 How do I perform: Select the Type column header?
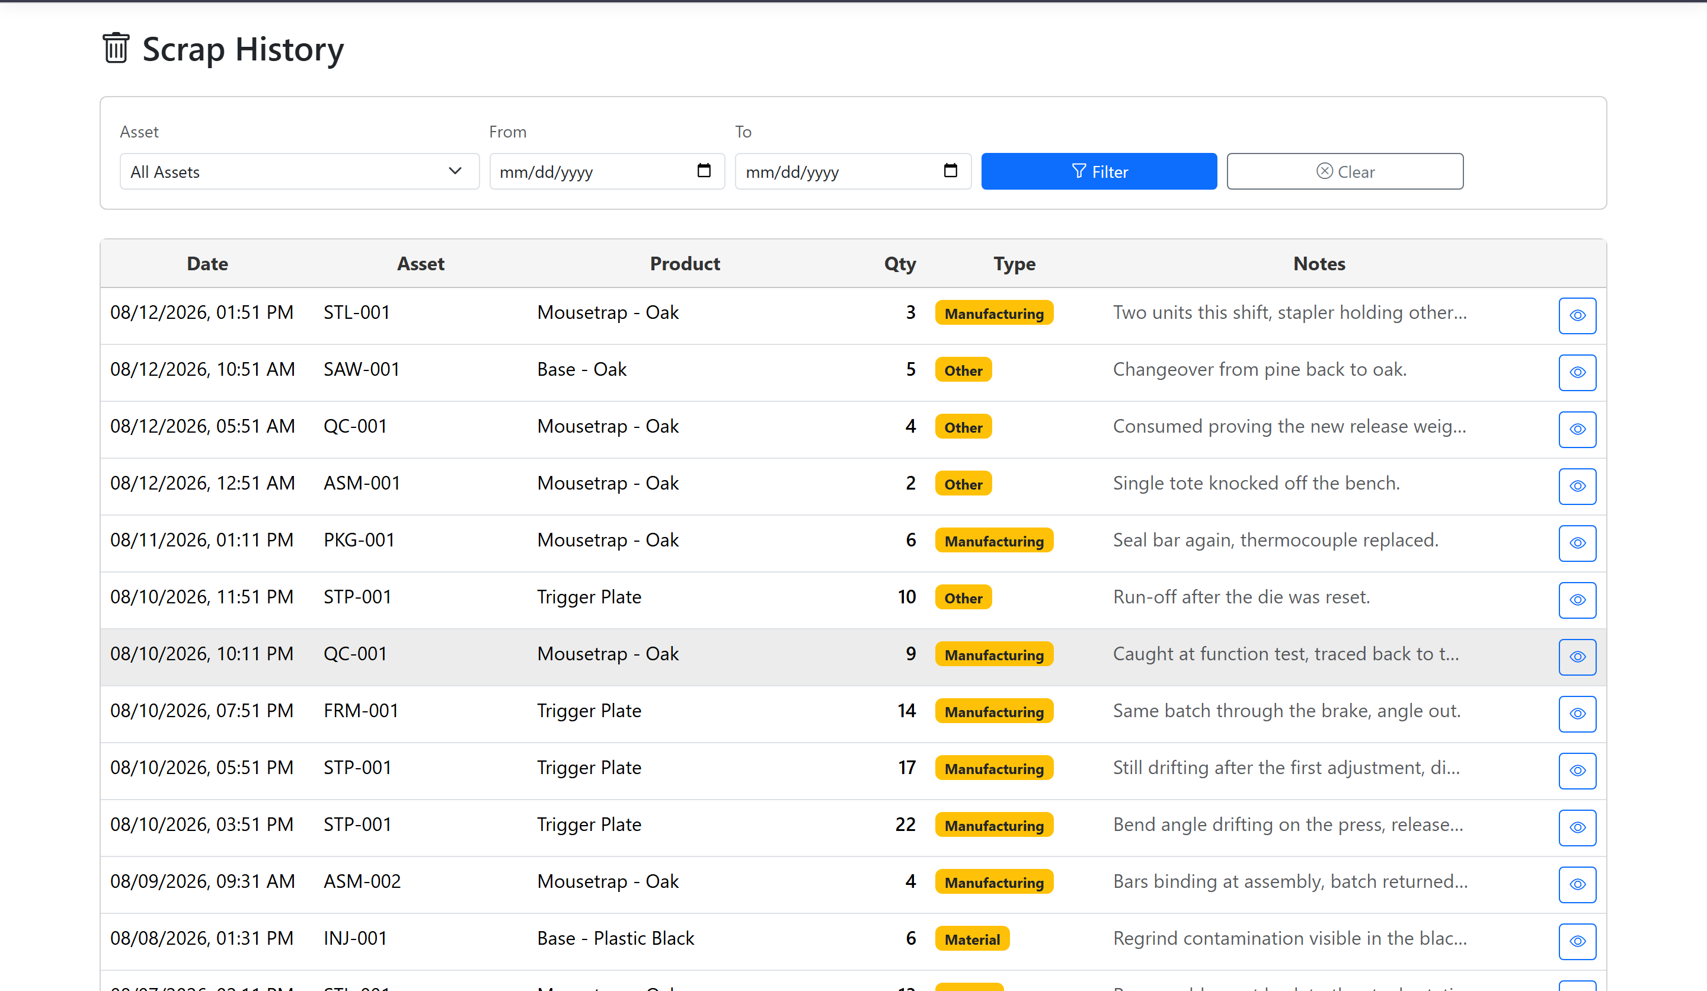tap(1014, 264)
